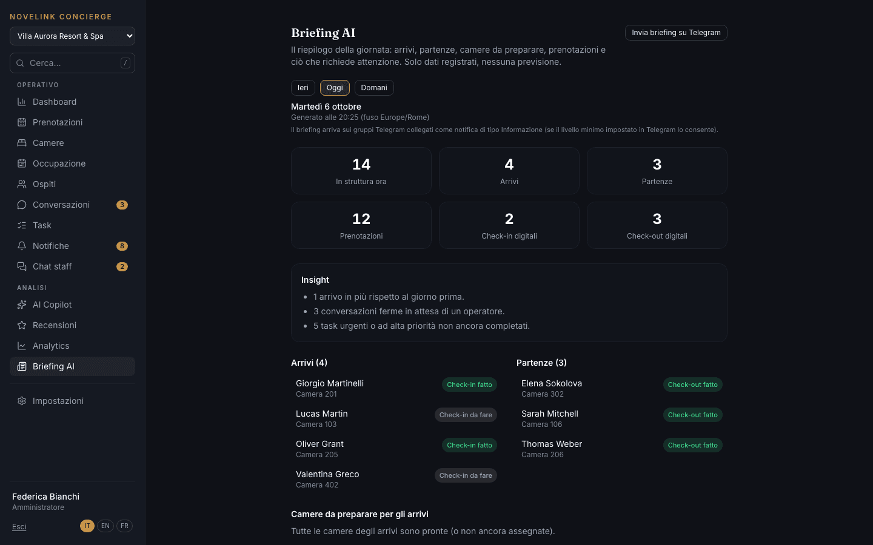Screen dimensions: 873x545
Task: Click the Task checklist icon
Action: 22,225
